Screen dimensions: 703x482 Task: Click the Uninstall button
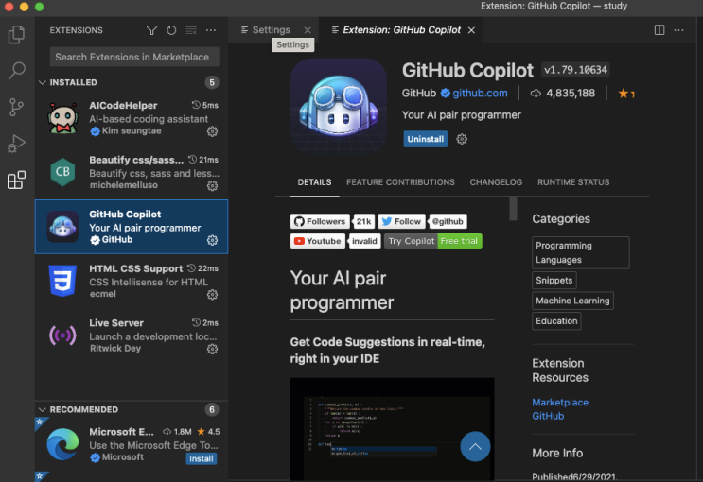tap(426, 139)
